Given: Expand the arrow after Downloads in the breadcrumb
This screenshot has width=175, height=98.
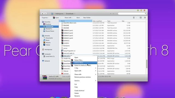Looking at the screenshot, I should [x=75, y=14].
